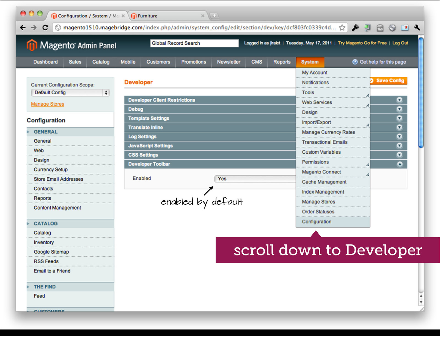Click the Global Record Search field

194,43
